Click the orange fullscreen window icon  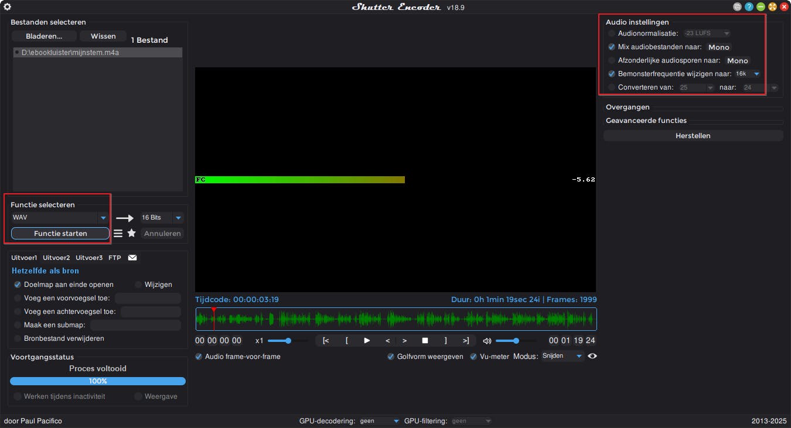tap(772, 7)
